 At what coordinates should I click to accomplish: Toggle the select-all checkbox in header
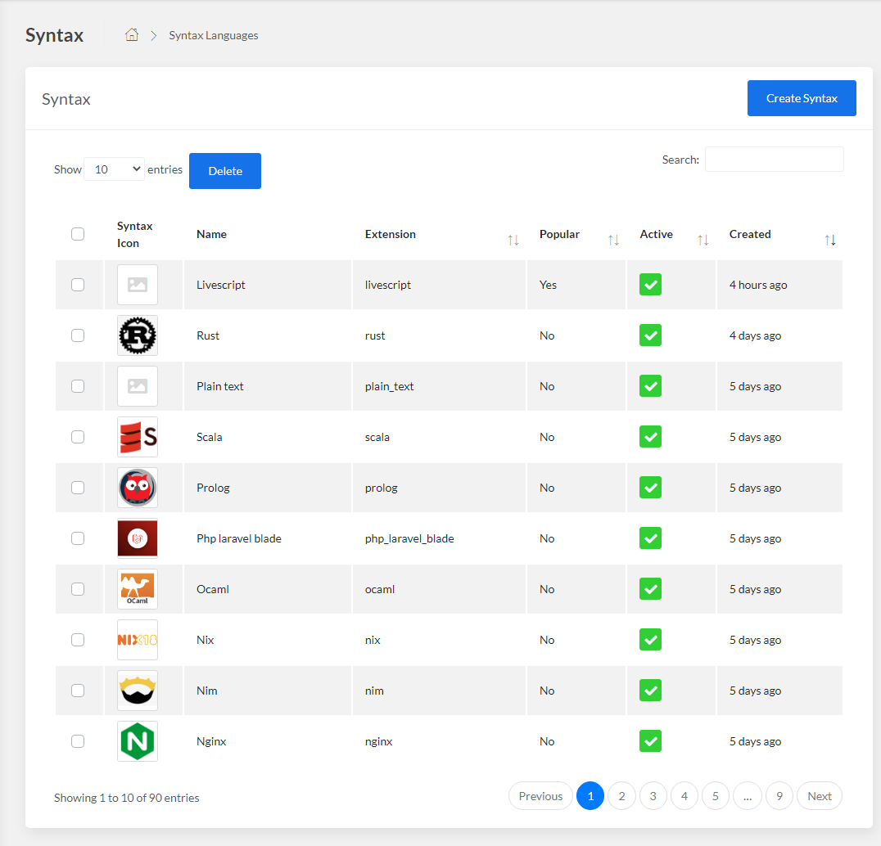(x=78, y=234)
